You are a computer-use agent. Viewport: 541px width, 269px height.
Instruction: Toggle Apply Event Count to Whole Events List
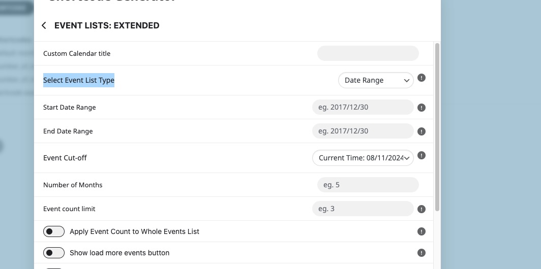click(x=54, y=231)
